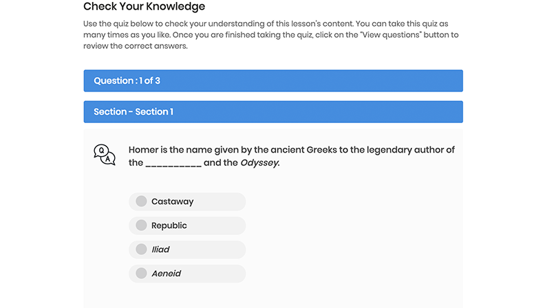The height and width of the screenshot is (308, 547).
Task: Click the Homer question sentence
Action: (x=292, y=156)
